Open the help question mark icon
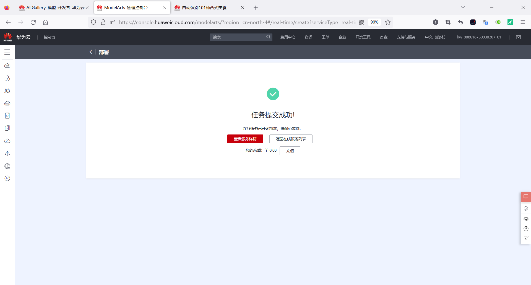Screen dimensions: 531x285 (526, 229)
